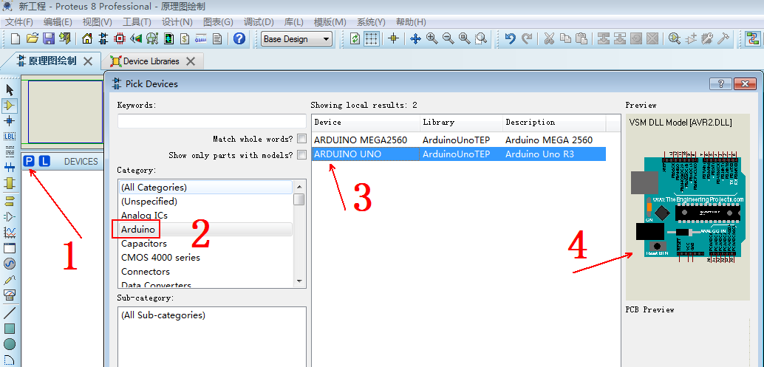764x367 pixels.
Task: Click the Pick Devices help question button
Action: click(720, 83)
